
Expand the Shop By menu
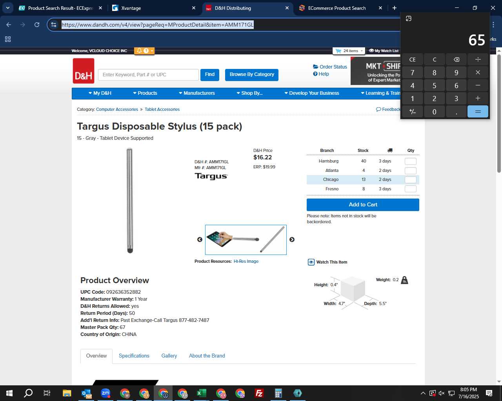(249, 93)
